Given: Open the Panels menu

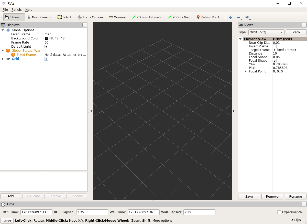Looking at the screenshot, I should (x=17, y=10).
